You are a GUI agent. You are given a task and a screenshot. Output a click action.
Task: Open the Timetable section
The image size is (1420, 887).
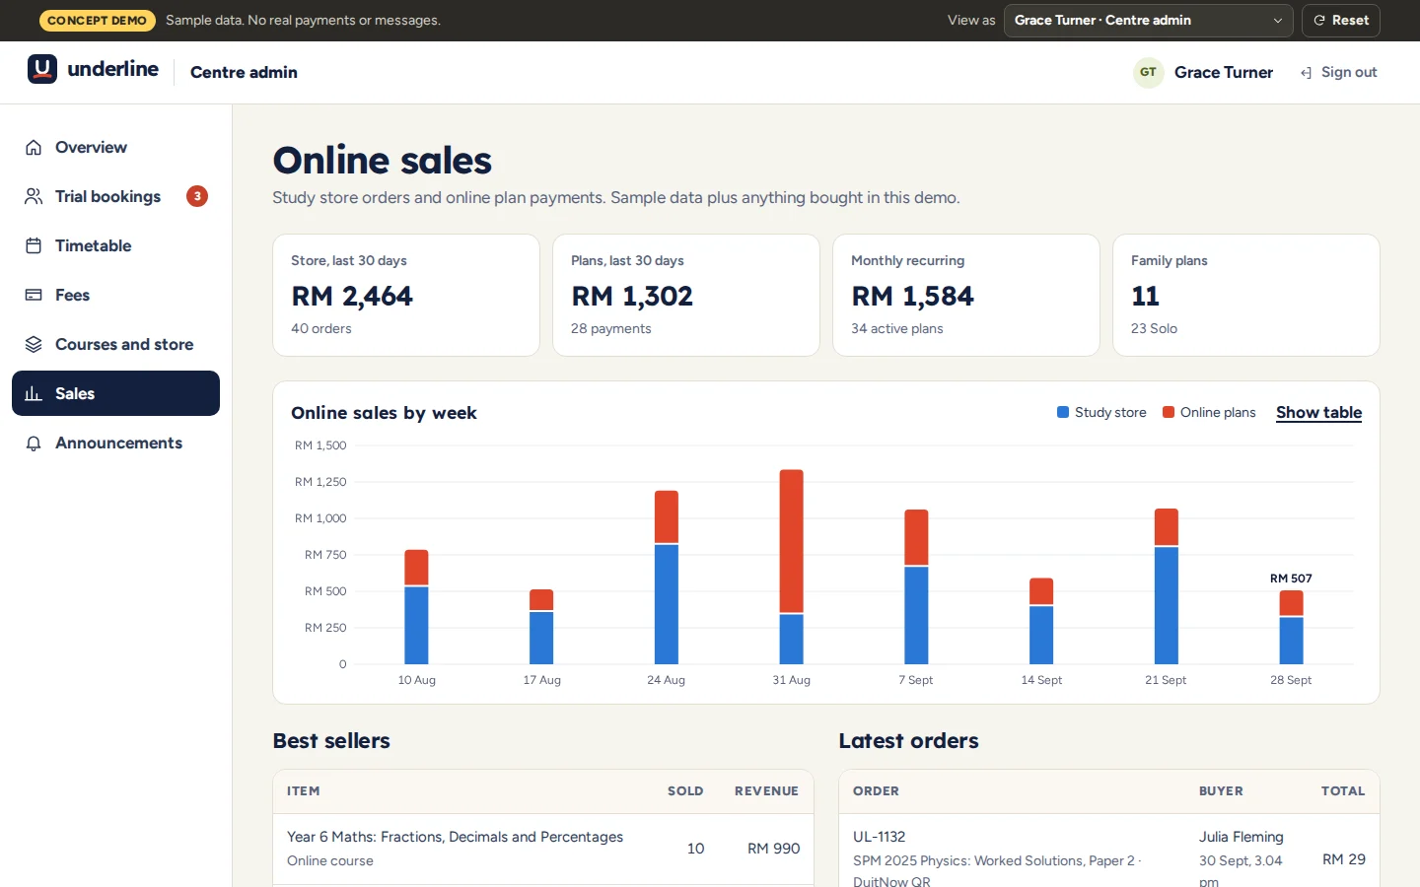pos(115,245)
